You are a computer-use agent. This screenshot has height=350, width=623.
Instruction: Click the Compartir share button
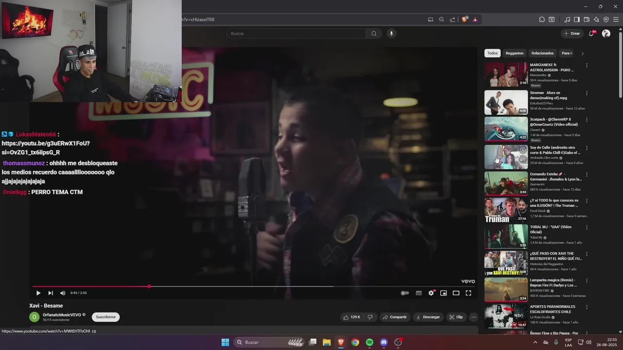coord(395,317)
